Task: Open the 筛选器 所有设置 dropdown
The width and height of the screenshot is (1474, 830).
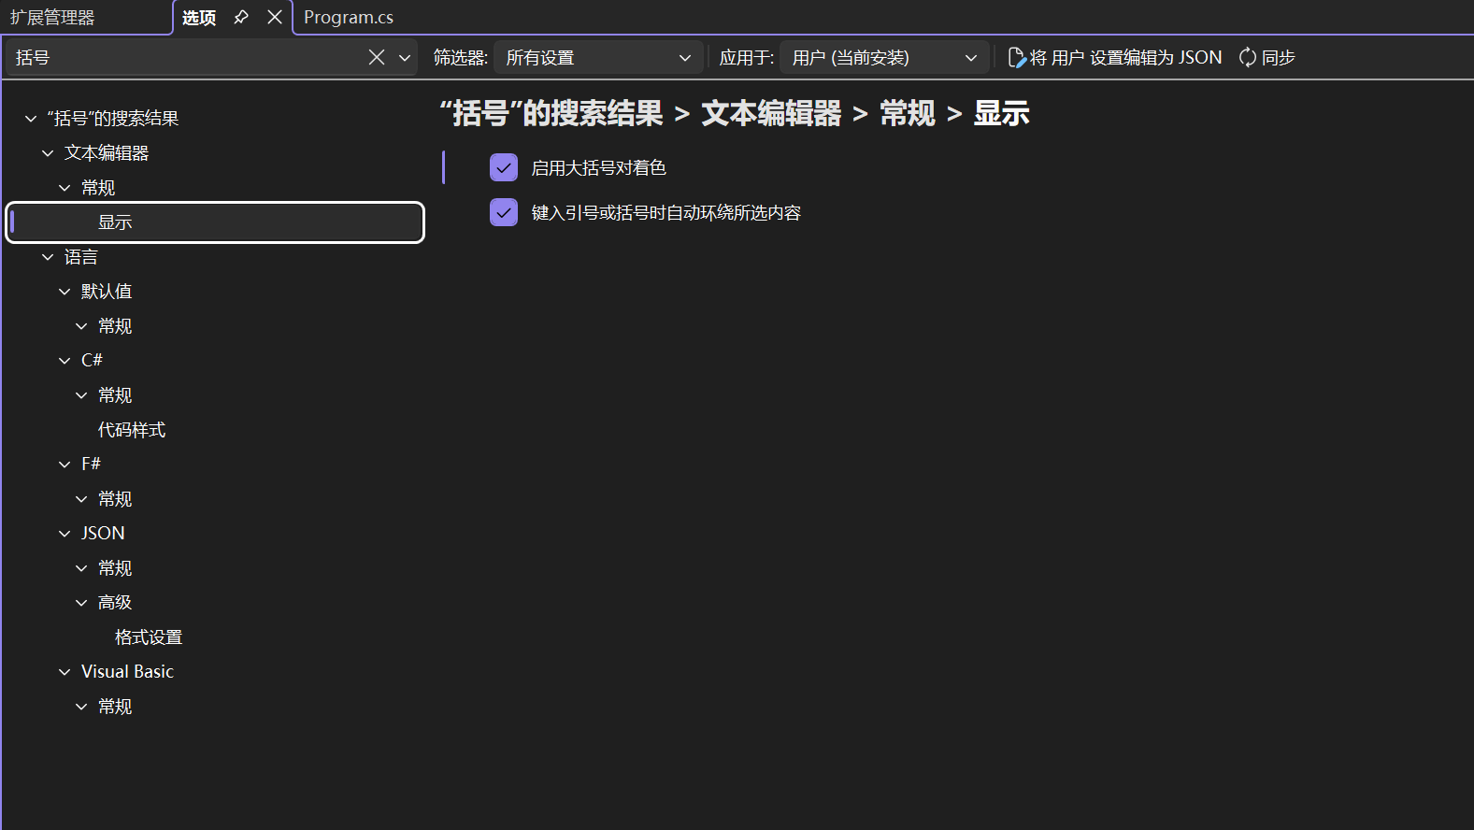Action: 598,57
